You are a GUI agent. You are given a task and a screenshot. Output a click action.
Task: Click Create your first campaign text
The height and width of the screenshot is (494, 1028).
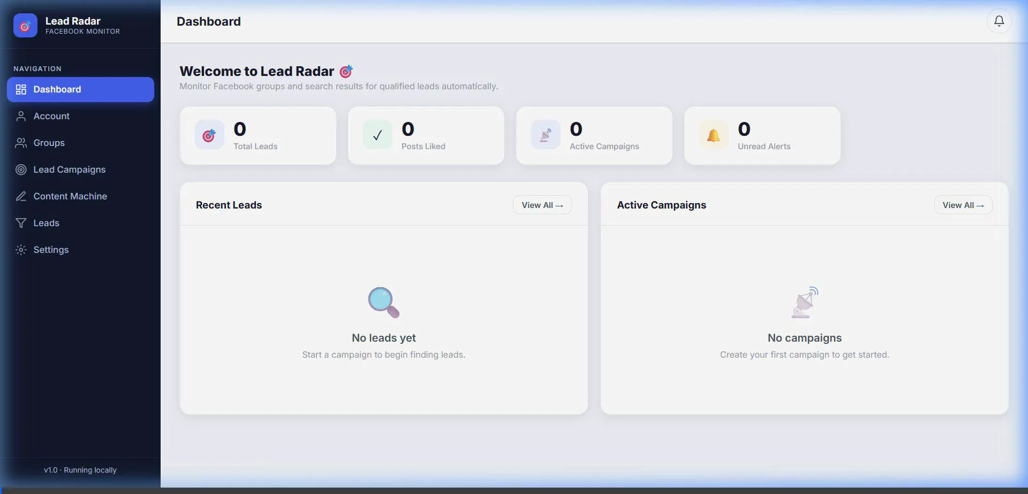point(805,354)
